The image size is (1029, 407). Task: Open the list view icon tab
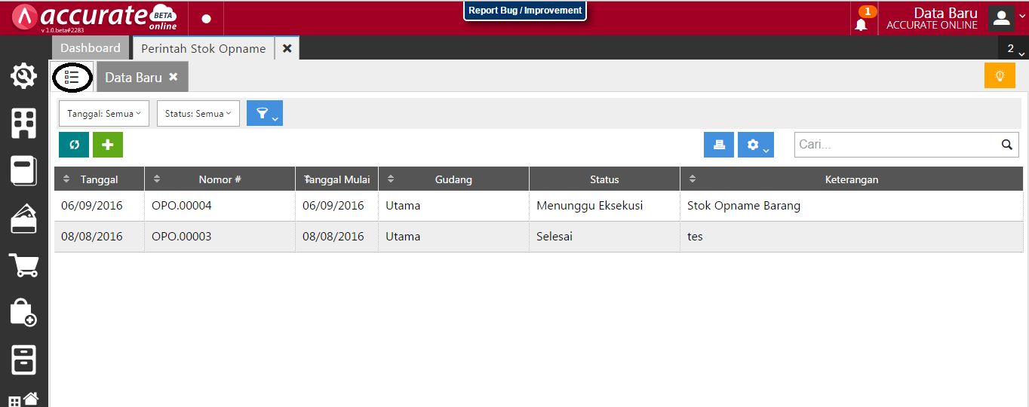pyautogui.click(x=72, y=77)
